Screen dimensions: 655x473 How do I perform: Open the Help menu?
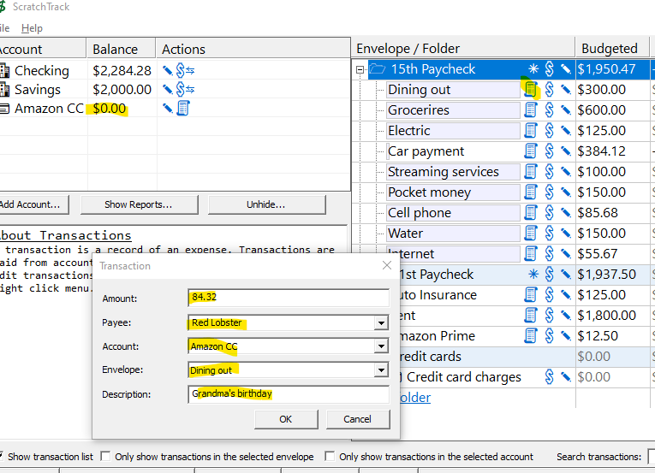click(x=32, y=28)
